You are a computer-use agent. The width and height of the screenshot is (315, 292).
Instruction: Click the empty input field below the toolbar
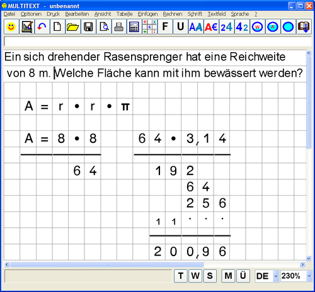coord(157,42)
